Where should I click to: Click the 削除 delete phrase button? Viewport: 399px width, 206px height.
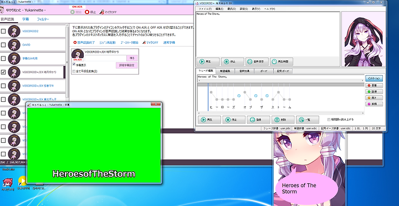click(x=283, y=120)
